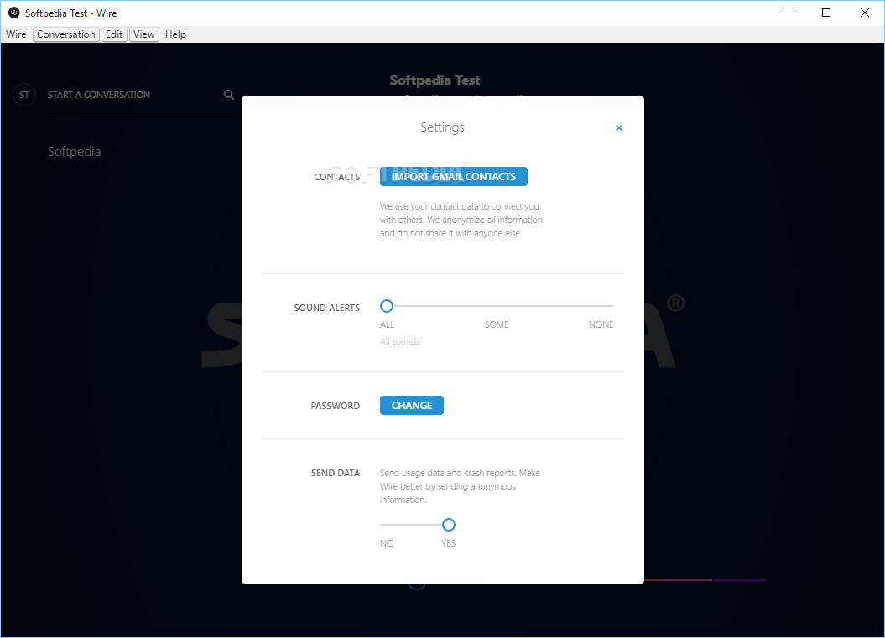Click the search magnifier icon in sidebar
This screenshot has height=638, width=885.
[x=228, y=95]
